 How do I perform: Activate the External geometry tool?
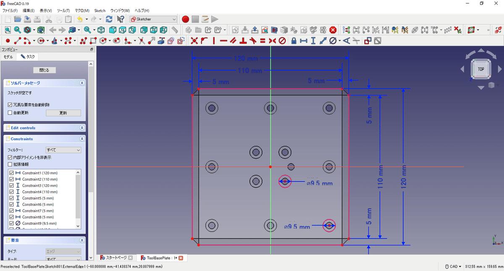161,41
